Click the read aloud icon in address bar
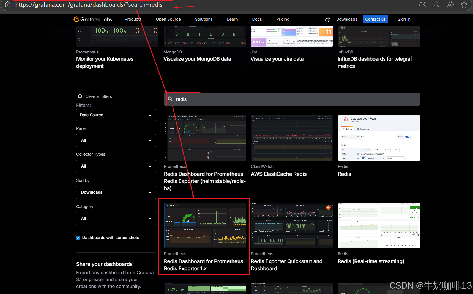Viewport: 473px width, 294px height. click(x=450, y=4)
